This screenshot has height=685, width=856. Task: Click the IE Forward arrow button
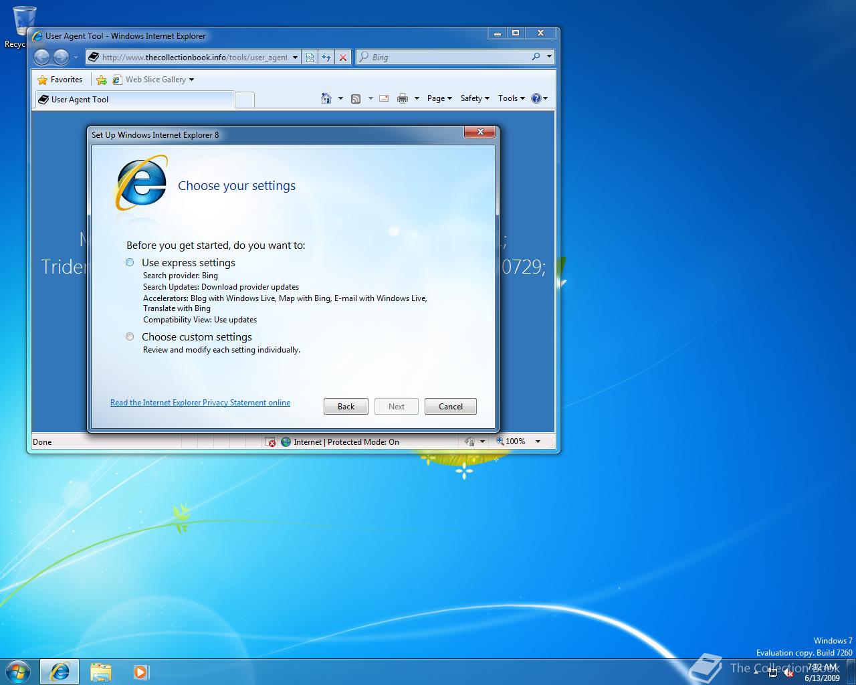click(61, 58)
